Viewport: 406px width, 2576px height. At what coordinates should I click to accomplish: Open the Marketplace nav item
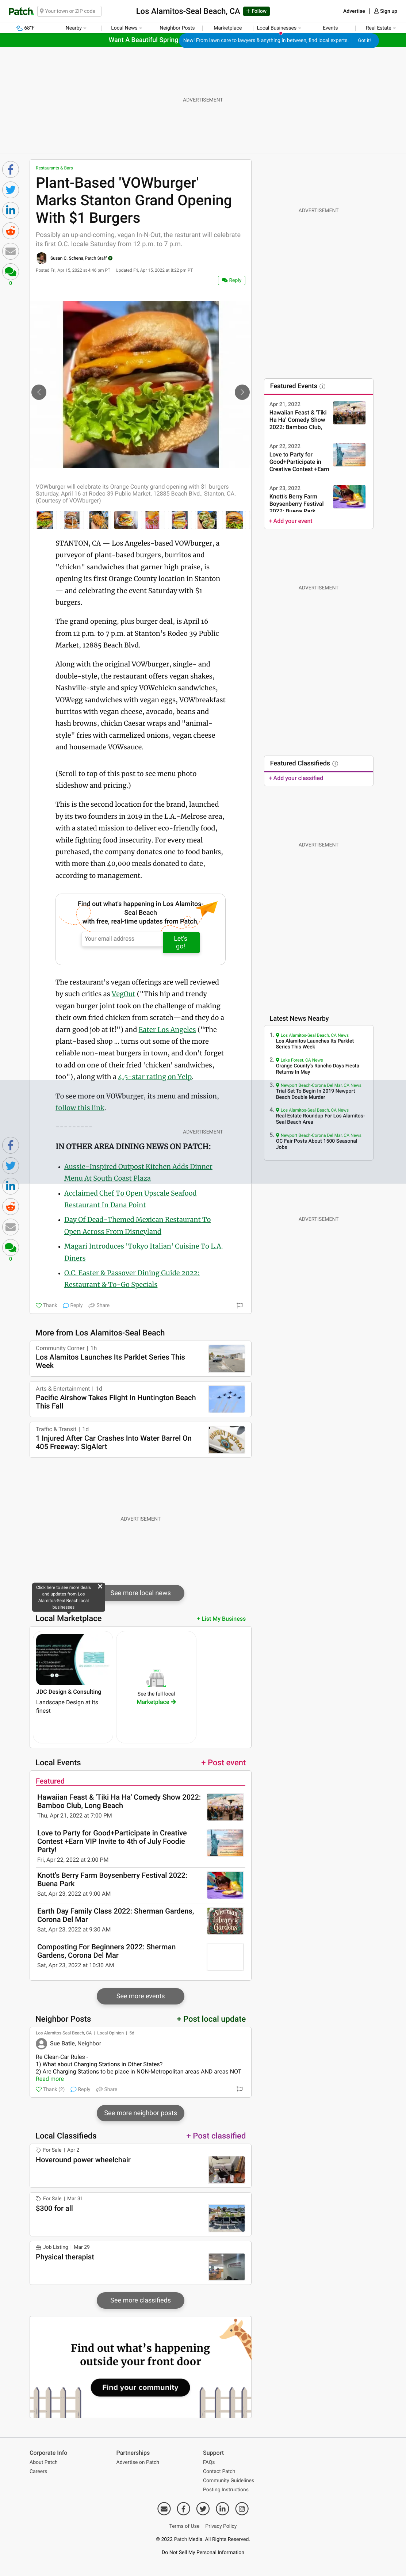pos(227,28)
